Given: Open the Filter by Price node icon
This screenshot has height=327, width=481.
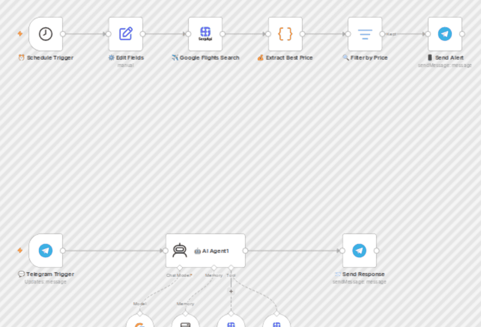Looking at the screenshot, I should click(x=365, y=34).
